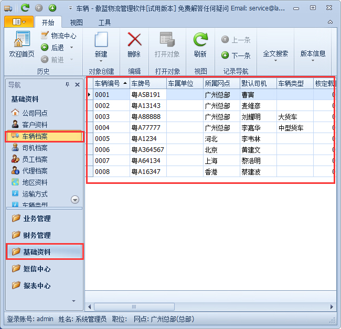341x329 pixels.
Task: Open the 业务管理 navigation group
Action: click(x=37, y=218)
